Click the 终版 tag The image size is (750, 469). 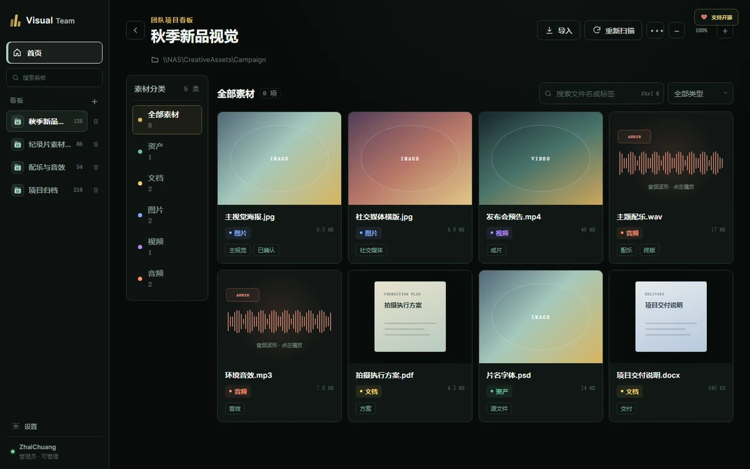coord(649,250)
